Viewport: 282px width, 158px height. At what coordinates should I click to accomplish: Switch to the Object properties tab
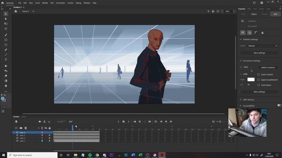click(254, 14)
